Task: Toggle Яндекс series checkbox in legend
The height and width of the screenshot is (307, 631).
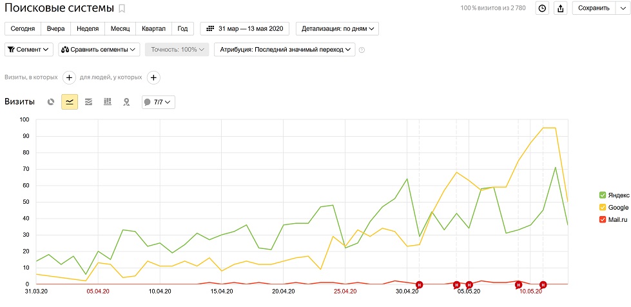Action: [602, 195]
